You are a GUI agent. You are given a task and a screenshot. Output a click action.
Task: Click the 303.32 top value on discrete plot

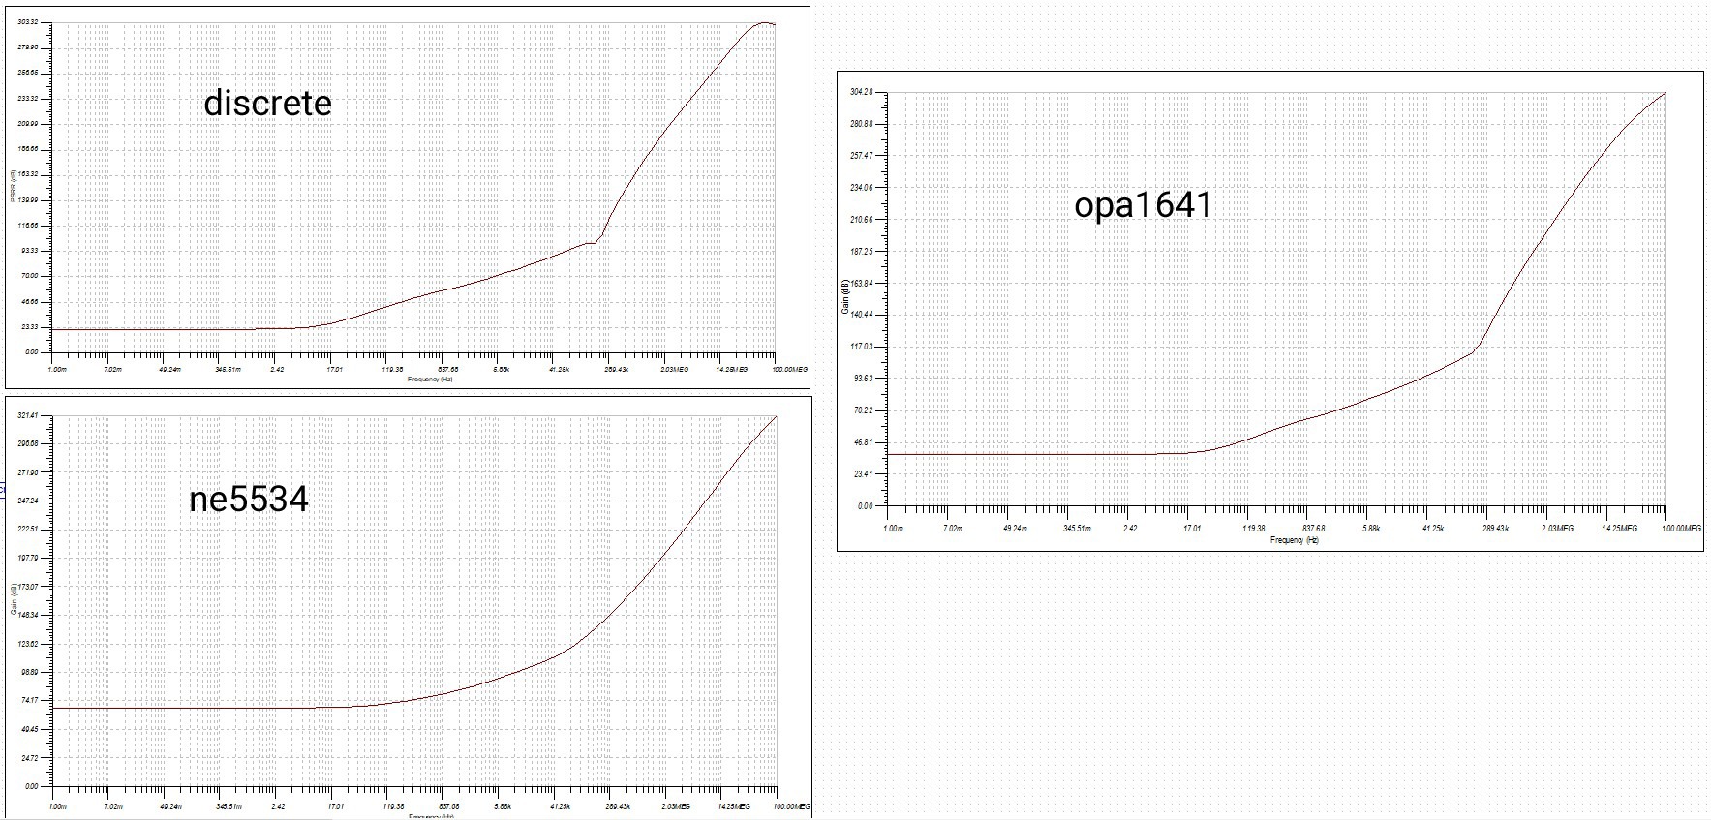pyautogui.click(x=28, y=22)
